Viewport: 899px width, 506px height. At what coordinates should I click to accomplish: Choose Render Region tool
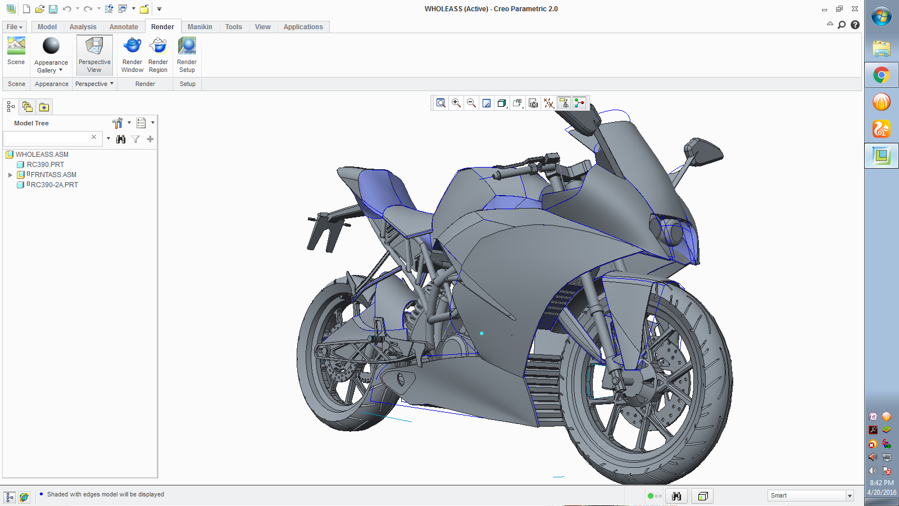click(158, 55)
